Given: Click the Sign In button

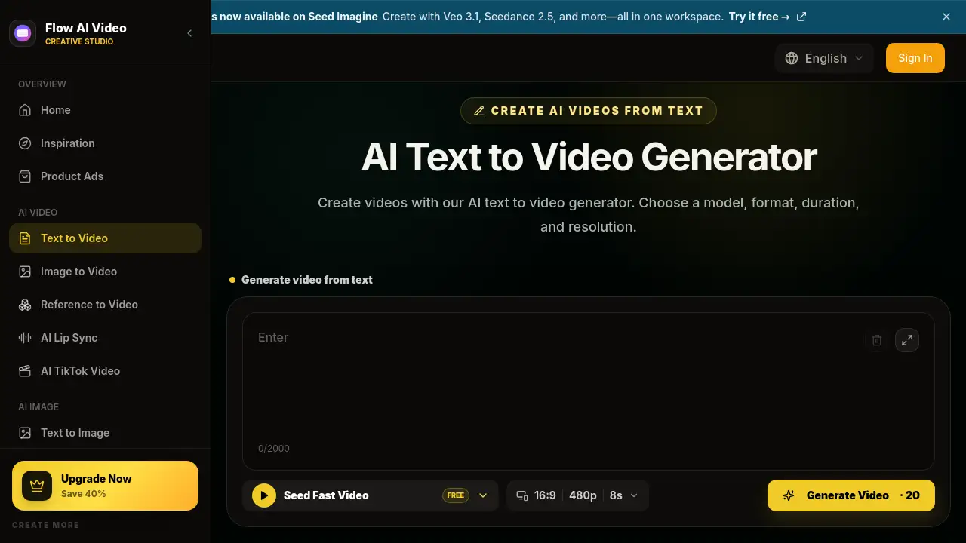Looking at the screenshot, I should pyautogui.click(x=915, y=58).
